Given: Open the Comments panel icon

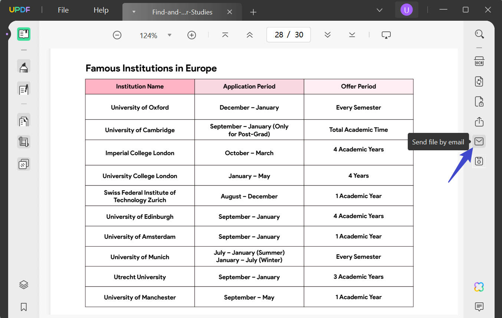Looking at the screenshot, I should [x=479, y=307].
